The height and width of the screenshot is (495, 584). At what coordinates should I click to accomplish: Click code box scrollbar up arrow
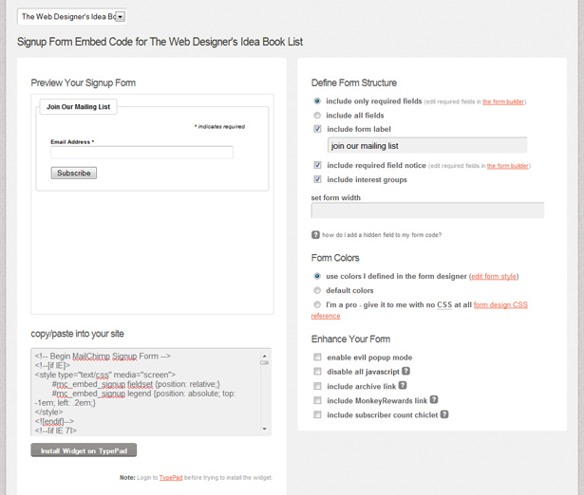[264, 356]
